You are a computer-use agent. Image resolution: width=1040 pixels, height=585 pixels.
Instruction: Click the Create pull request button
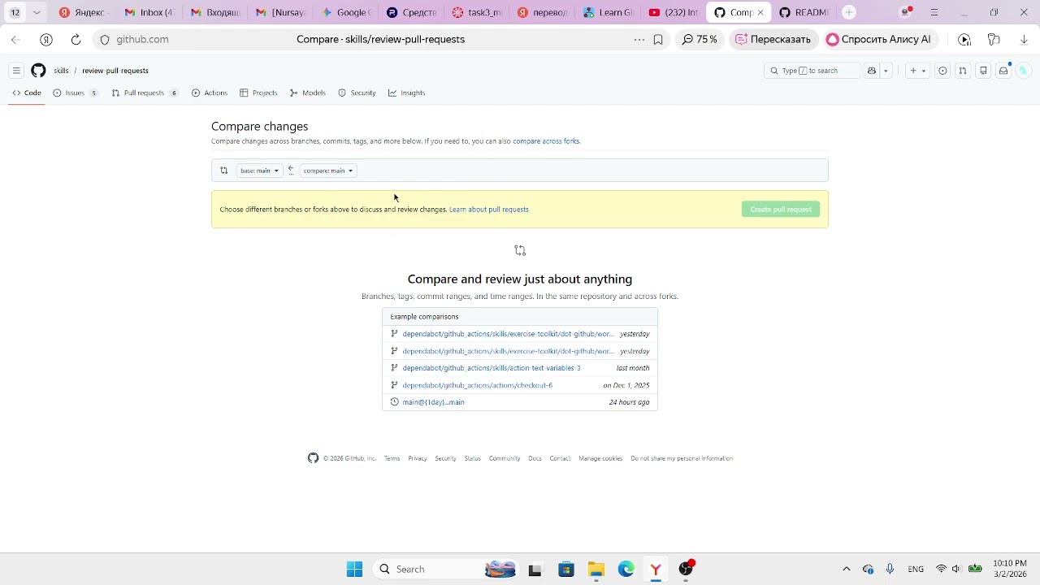pos(781,210)
